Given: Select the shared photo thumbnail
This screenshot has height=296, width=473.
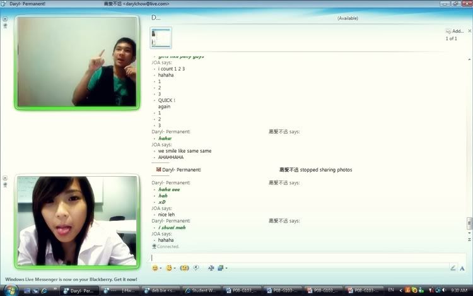Looking at the screenshot, I should point(161,38).
